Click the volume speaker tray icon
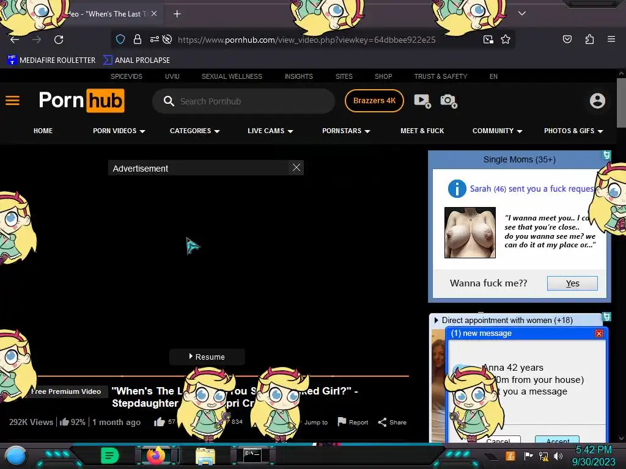 pos(558,456)
